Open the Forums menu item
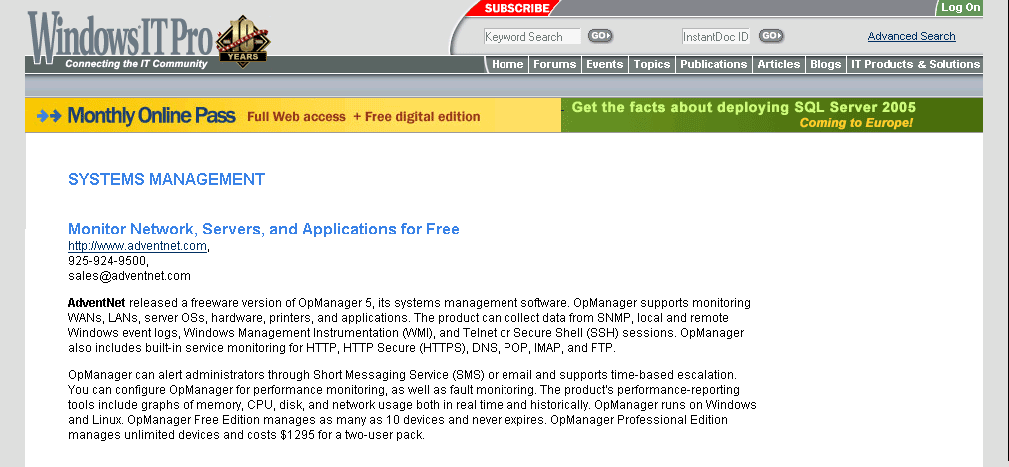This screenshot has width=1009, height=467. (554, 64)
